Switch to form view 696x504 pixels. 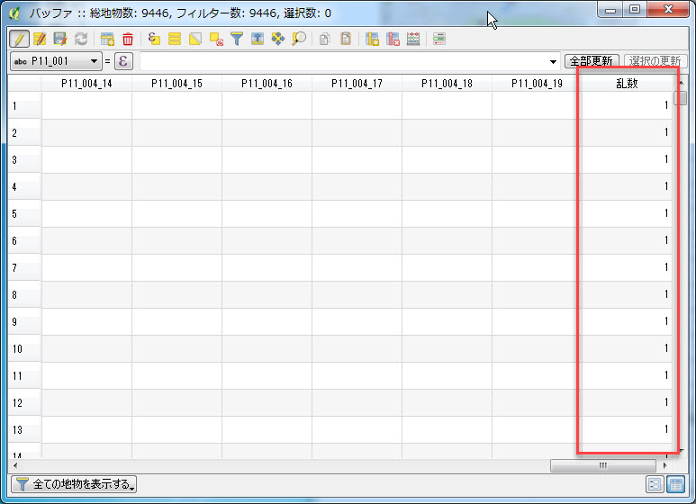point(655,484)
